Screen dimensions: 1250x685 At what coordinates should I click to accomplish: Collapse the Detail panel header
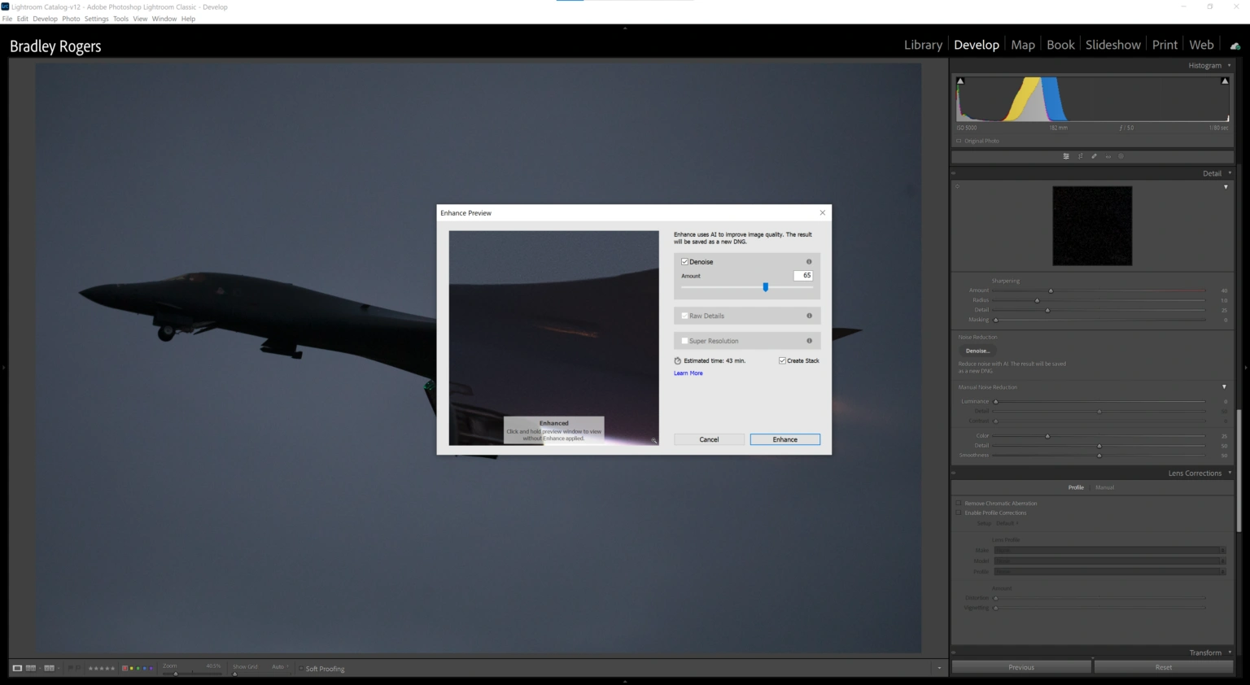[x=1212, y=173]
